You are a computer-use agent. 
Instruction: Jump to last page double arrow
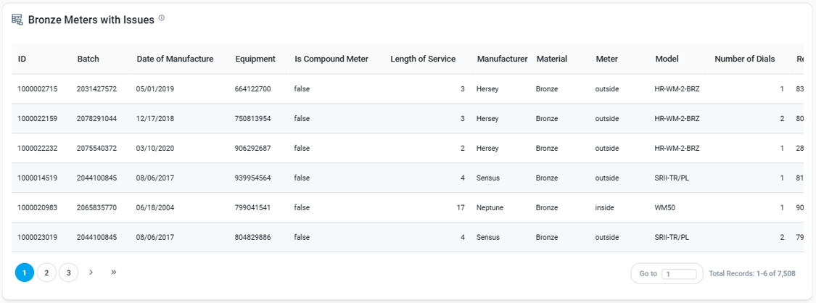[x=114, y=273]
